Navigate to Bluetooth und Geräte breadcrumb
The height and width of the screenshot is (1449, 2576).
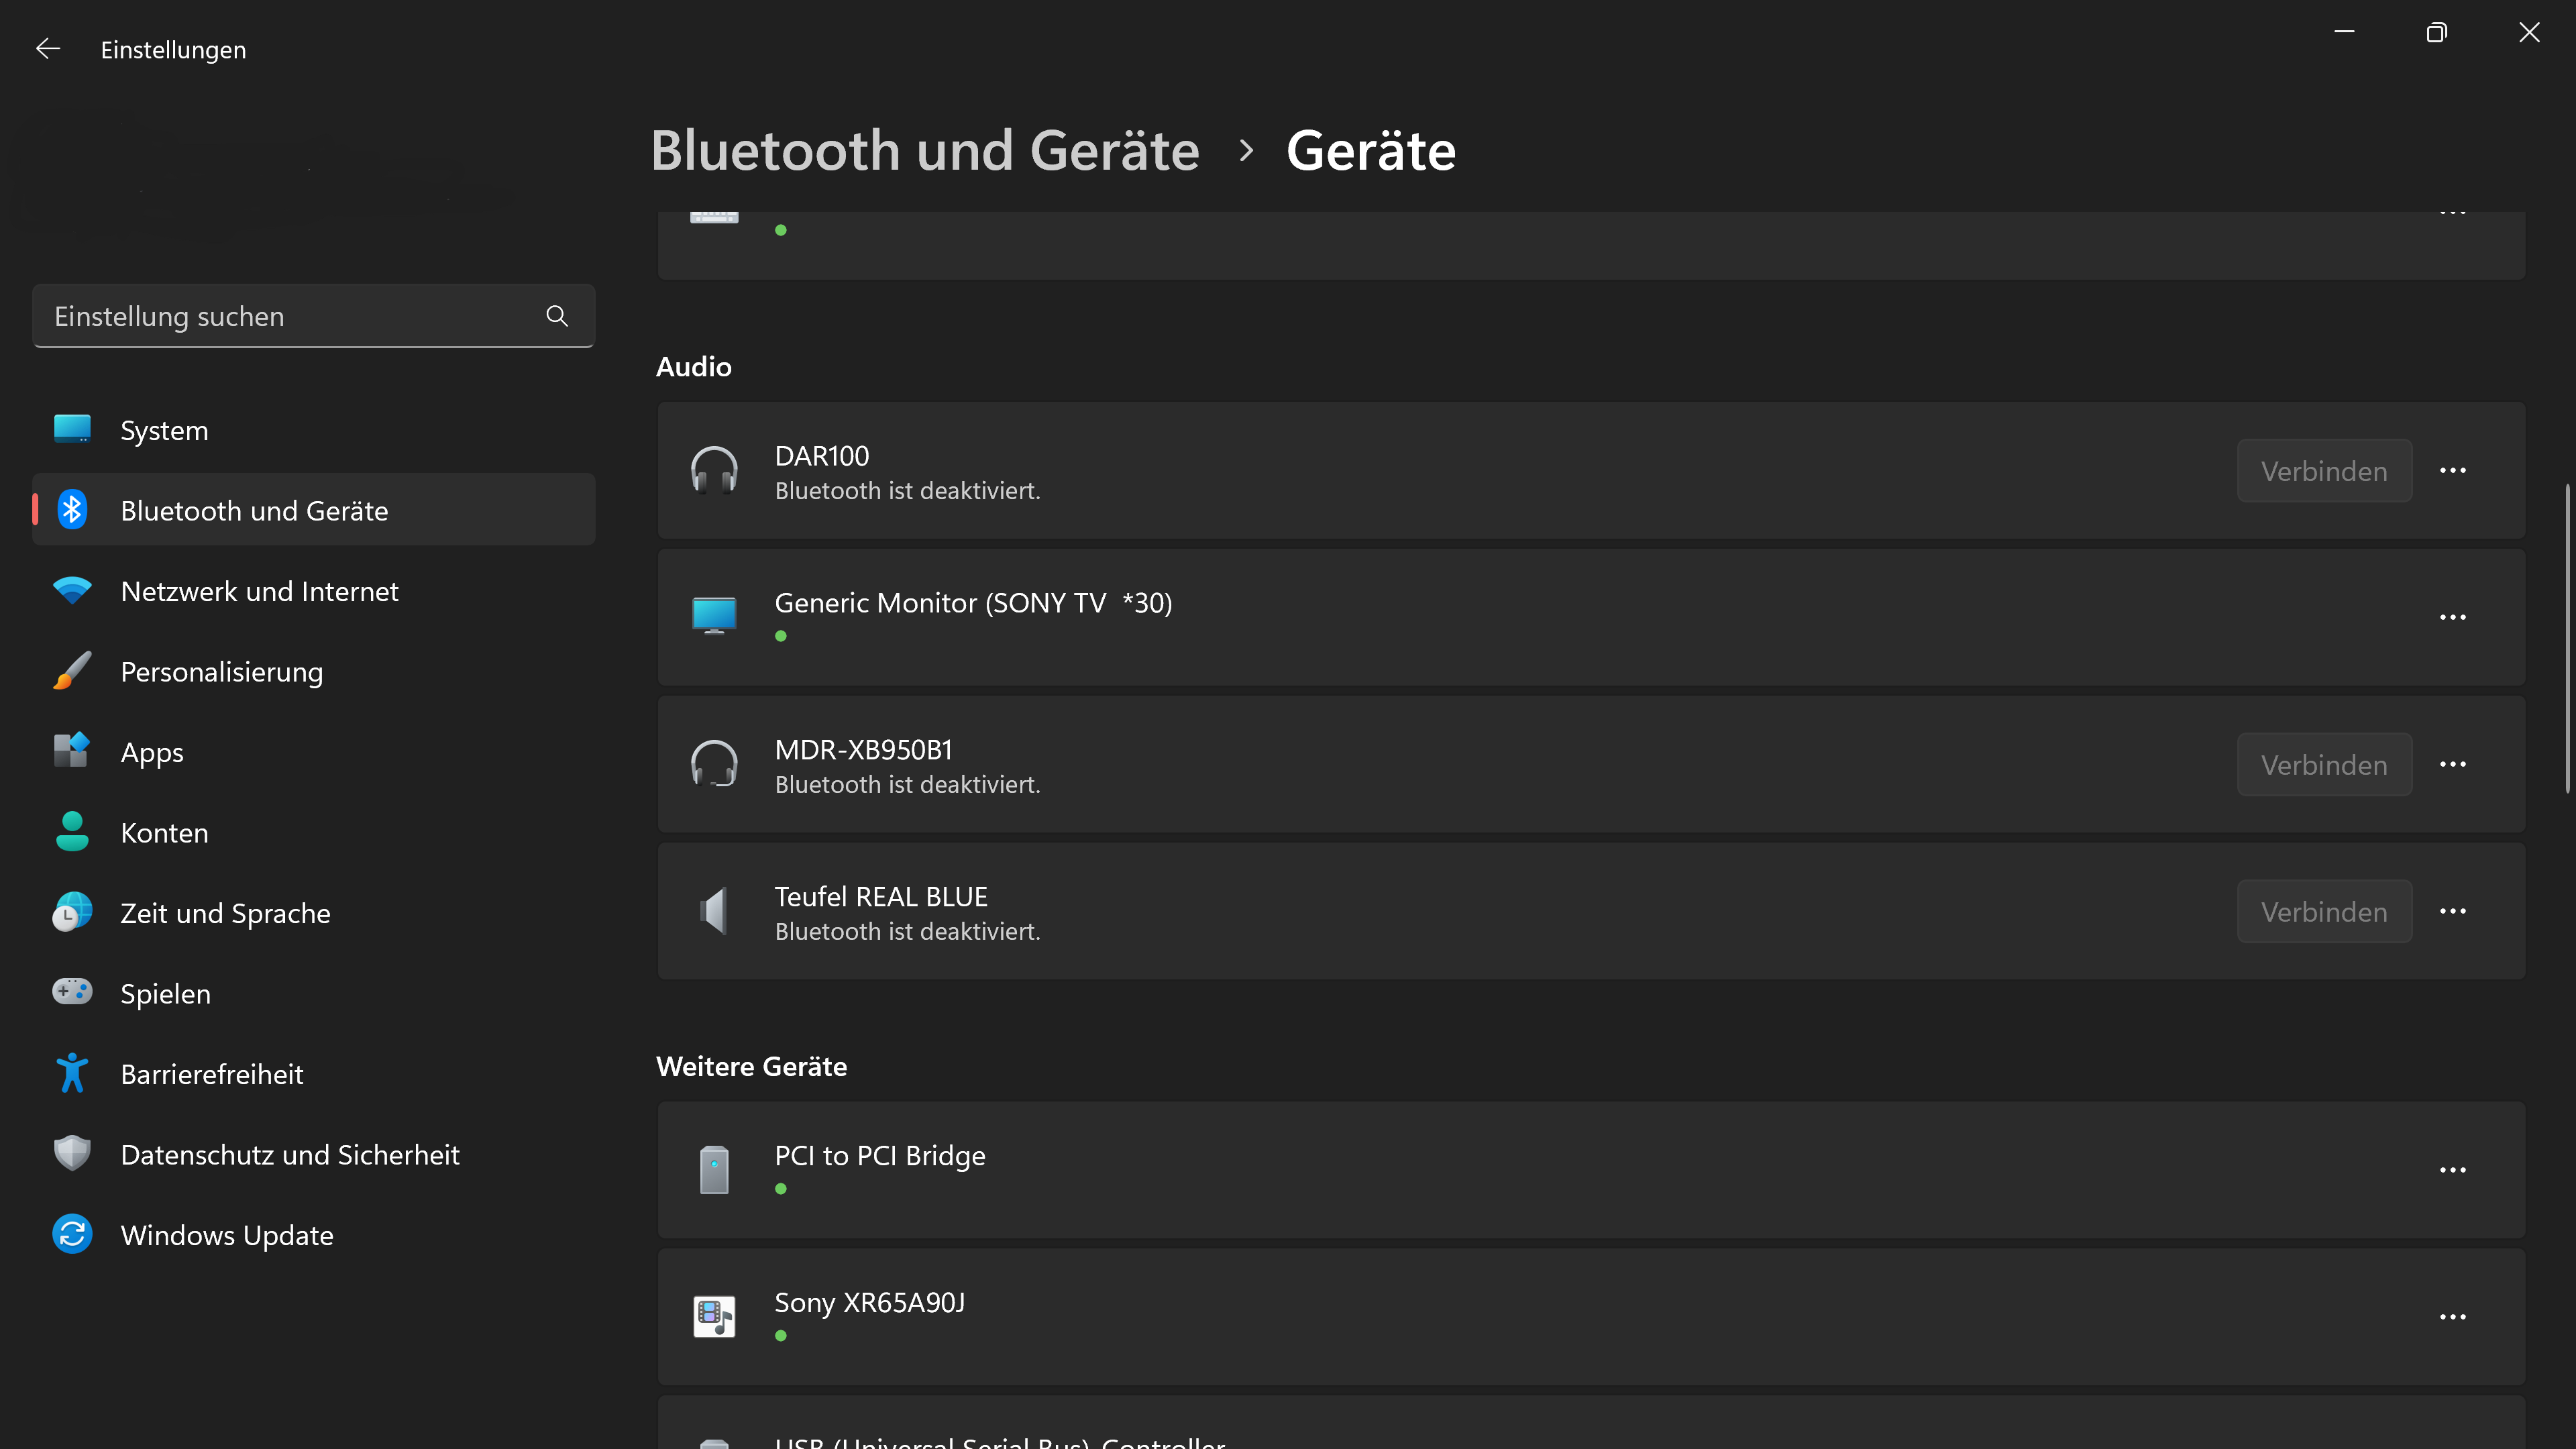(x=924, y=150)
